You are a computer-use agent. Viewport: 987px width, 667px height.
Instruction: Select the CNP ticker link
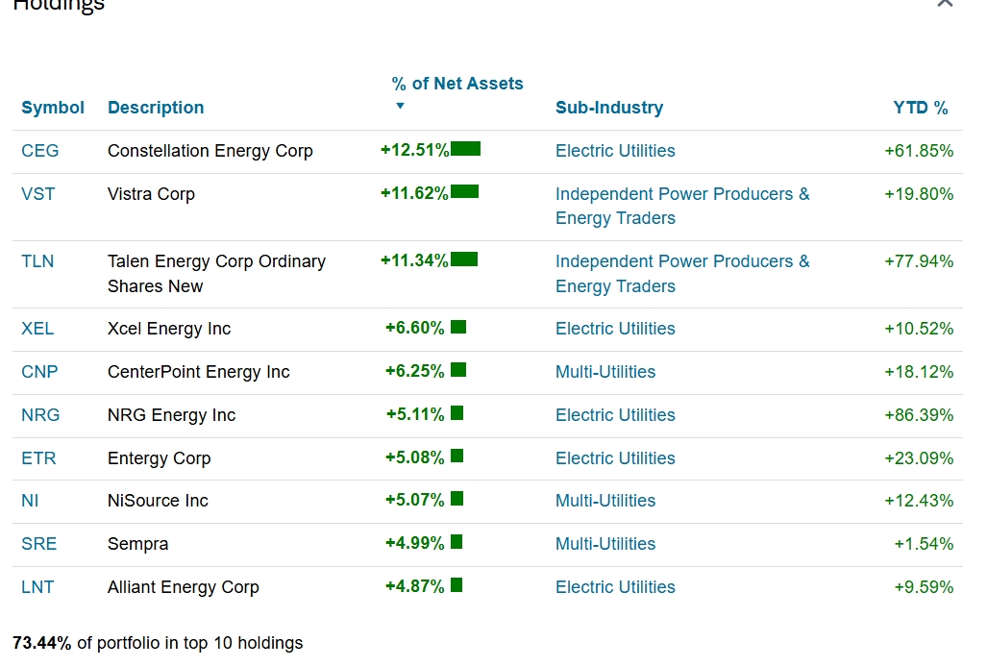pos(39,372)
